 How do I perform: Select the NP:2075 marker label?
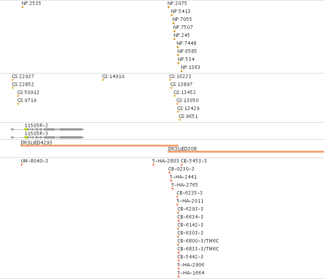click(177, 3)
